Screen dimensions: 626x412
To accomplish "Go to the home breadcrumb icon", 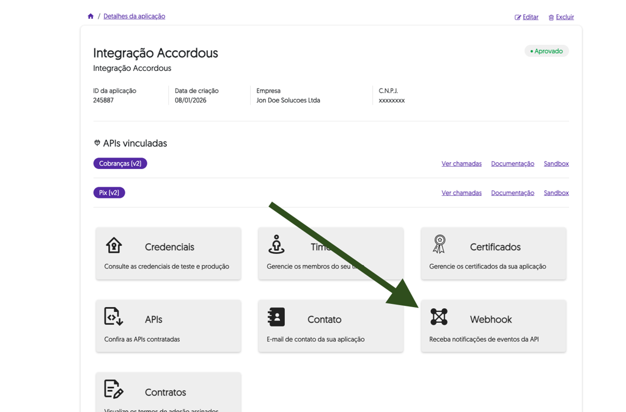I will click(90, 16).
